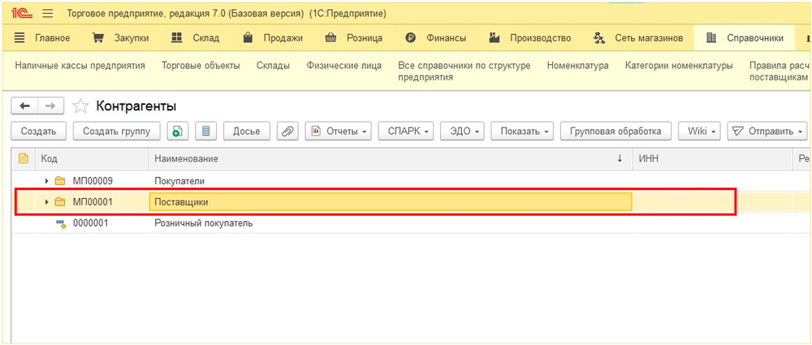Click the Создать button
The width and height of the screenshot is (812, 345).
[38, 131]
